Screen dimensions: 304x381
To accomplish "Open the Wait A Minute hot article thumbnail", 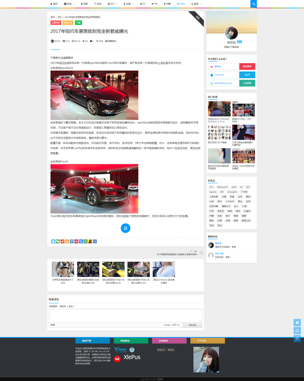I will tap(219, 109).
